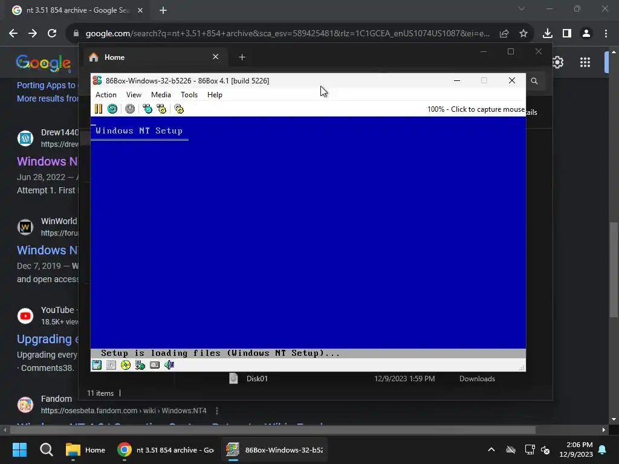Click the muted volume tray icon

pos(546,449)
